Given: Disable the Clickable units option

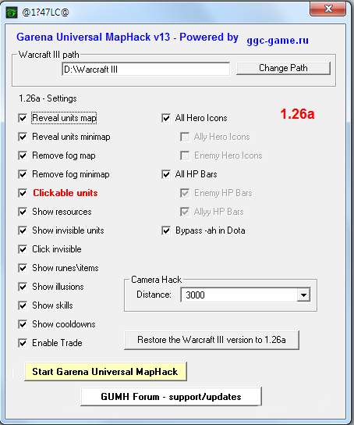Looking at the screenshot, I should click(x=23, y=193).
